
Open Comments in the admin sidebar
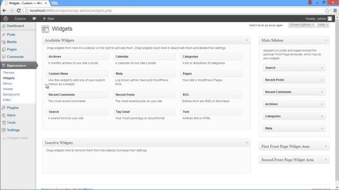coord(15,57)
